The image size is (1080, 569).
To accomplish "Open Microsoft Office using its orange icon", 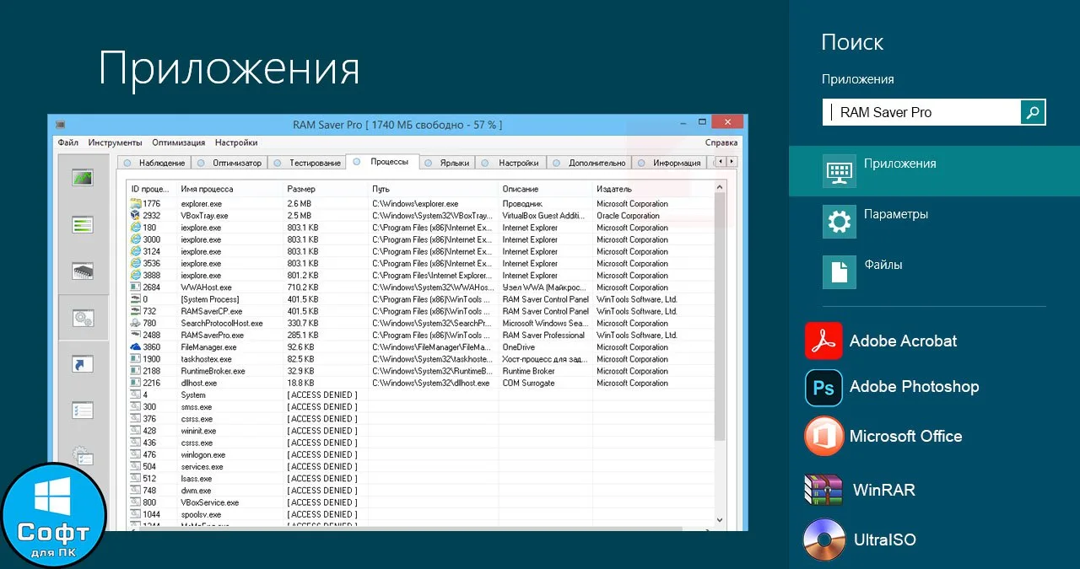I will click(823, 437).
